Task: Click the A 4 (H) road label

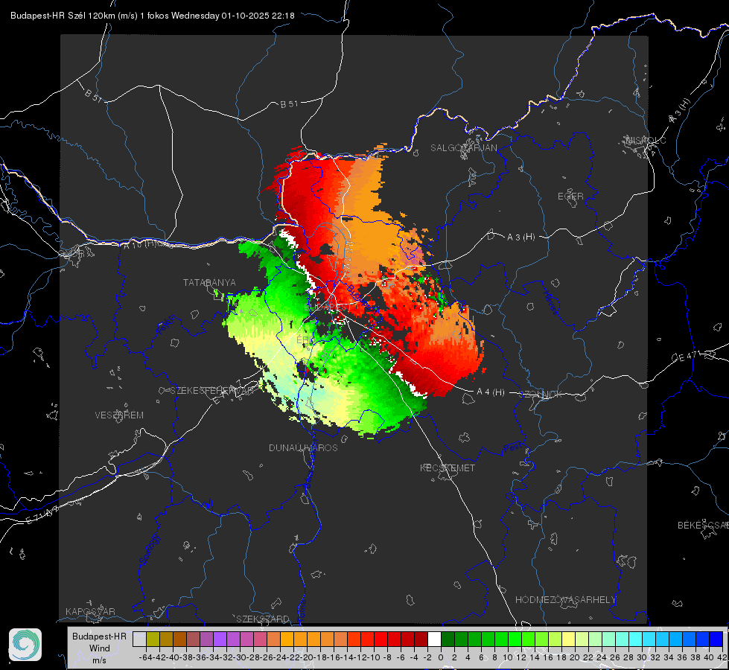Action: 491,392
